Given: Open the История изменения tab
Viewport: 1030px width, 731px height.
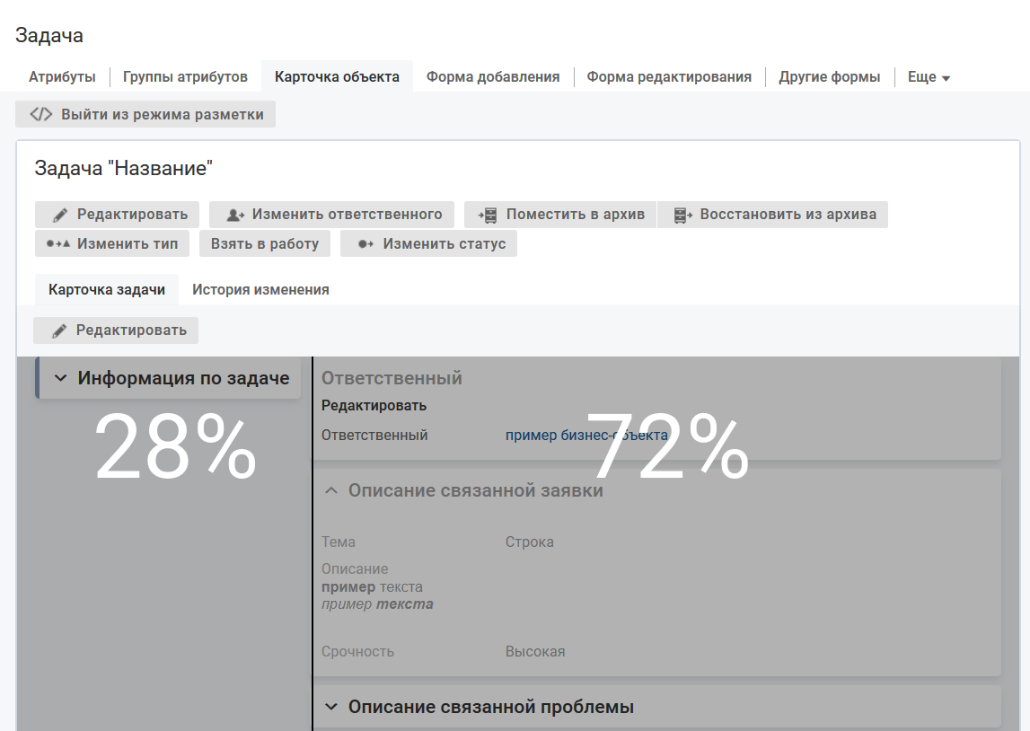Looking at the screenshot, I should tap(260, 290).
